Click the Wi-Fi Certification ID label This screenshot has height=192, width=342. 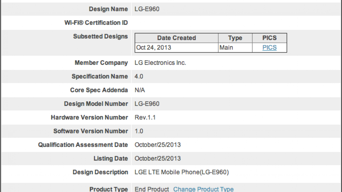pos(96,23)
